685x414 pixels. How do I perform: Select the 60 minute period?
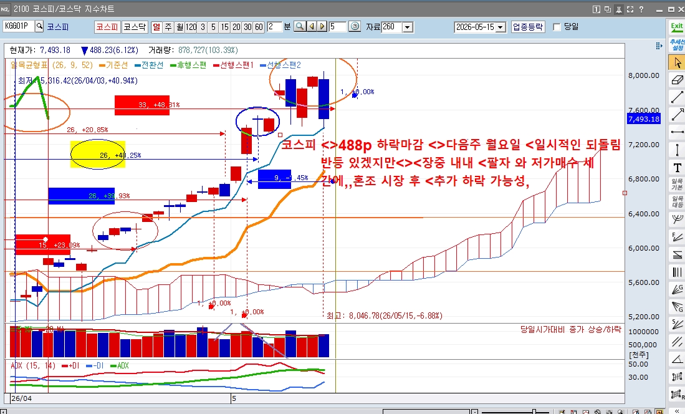click(259, 27)
